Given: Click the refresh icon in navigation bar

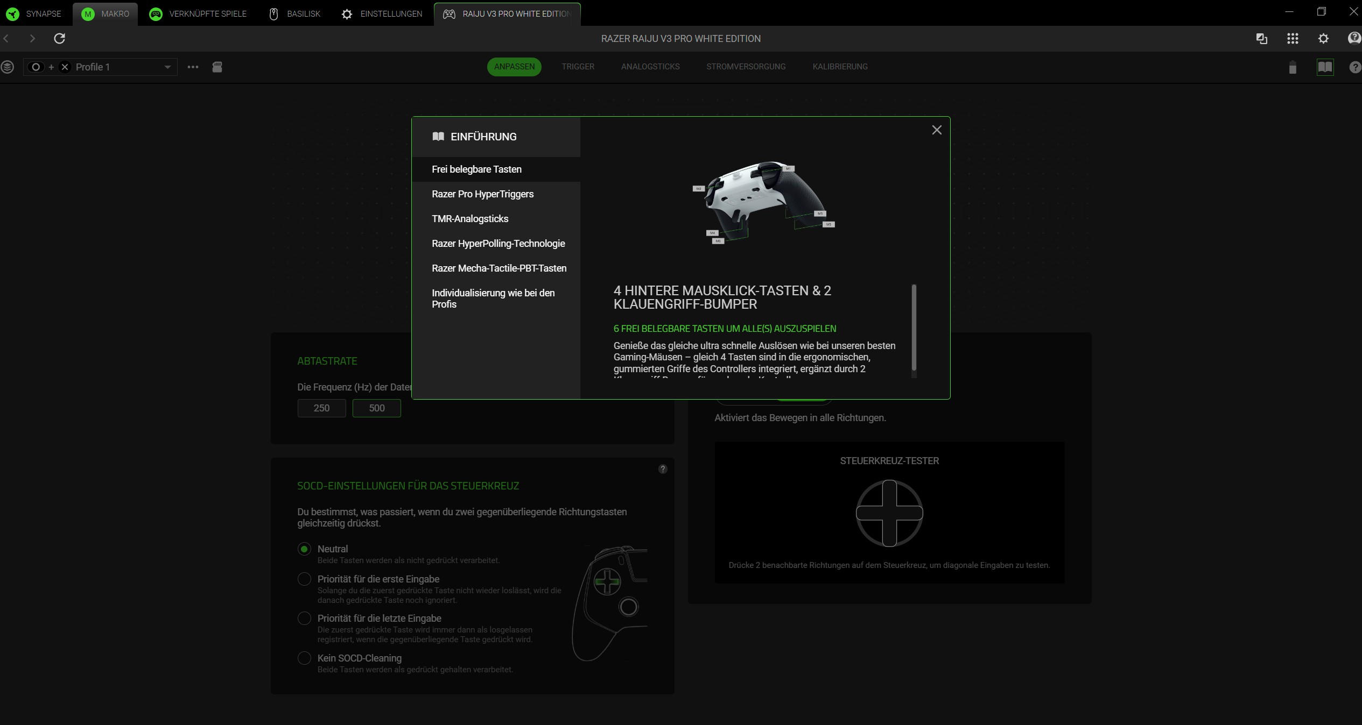Looking at the screenshot, I should (60, 38).
